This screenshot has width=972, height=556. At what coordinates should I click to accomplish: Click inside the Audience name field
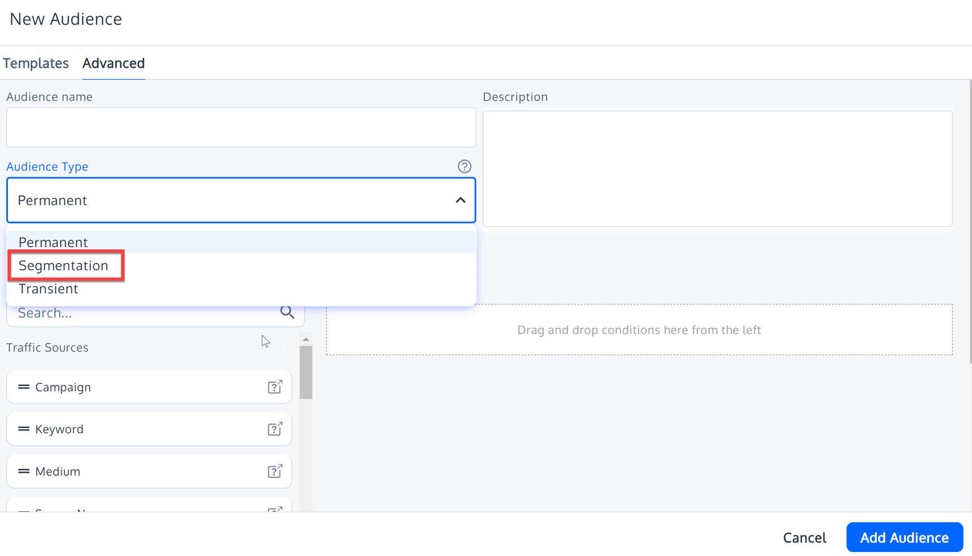[x=241, y=127]
